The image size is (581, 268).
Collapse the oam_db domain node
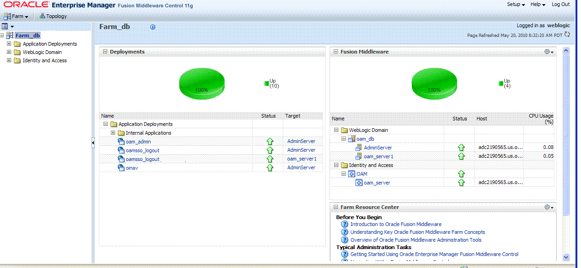tap(344, 139)
